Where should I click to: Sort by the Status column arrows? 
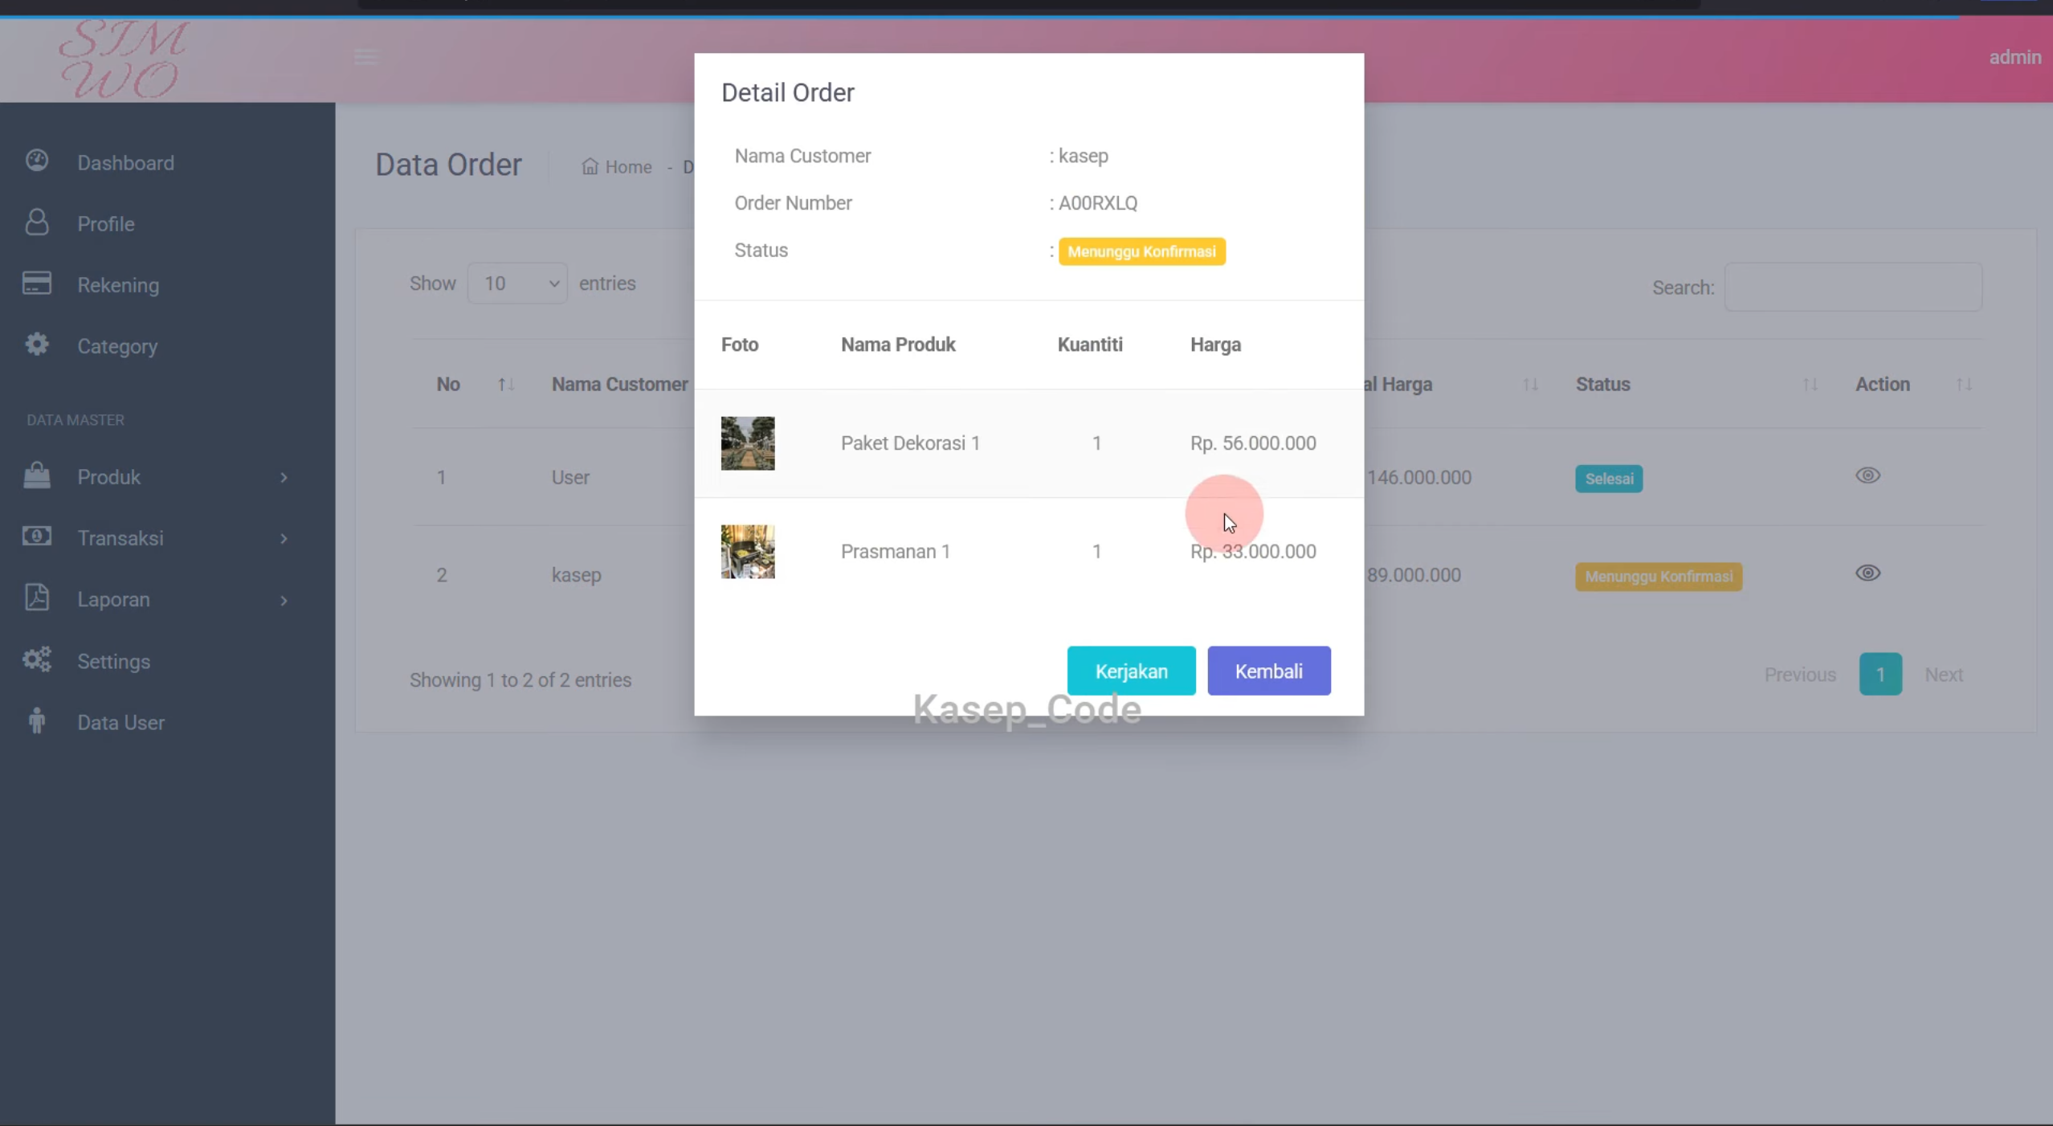(x=1810, y=385)
